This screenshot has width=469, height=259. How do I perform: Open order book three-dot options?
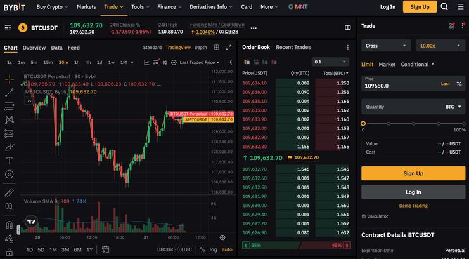[x=347, y=48]
